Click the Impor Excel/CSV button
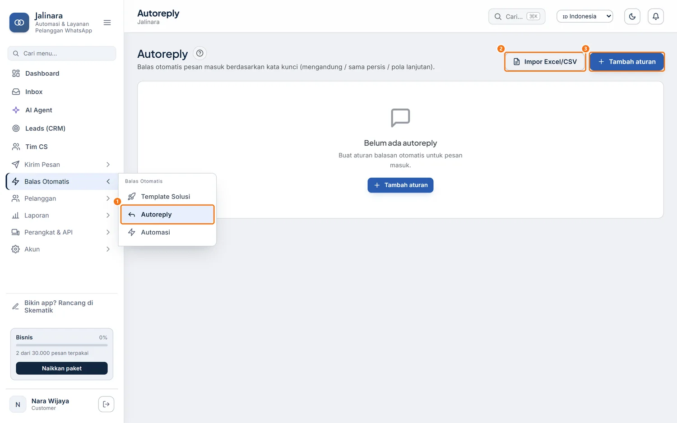The image size is (677, 423). (x=545, y=62)
